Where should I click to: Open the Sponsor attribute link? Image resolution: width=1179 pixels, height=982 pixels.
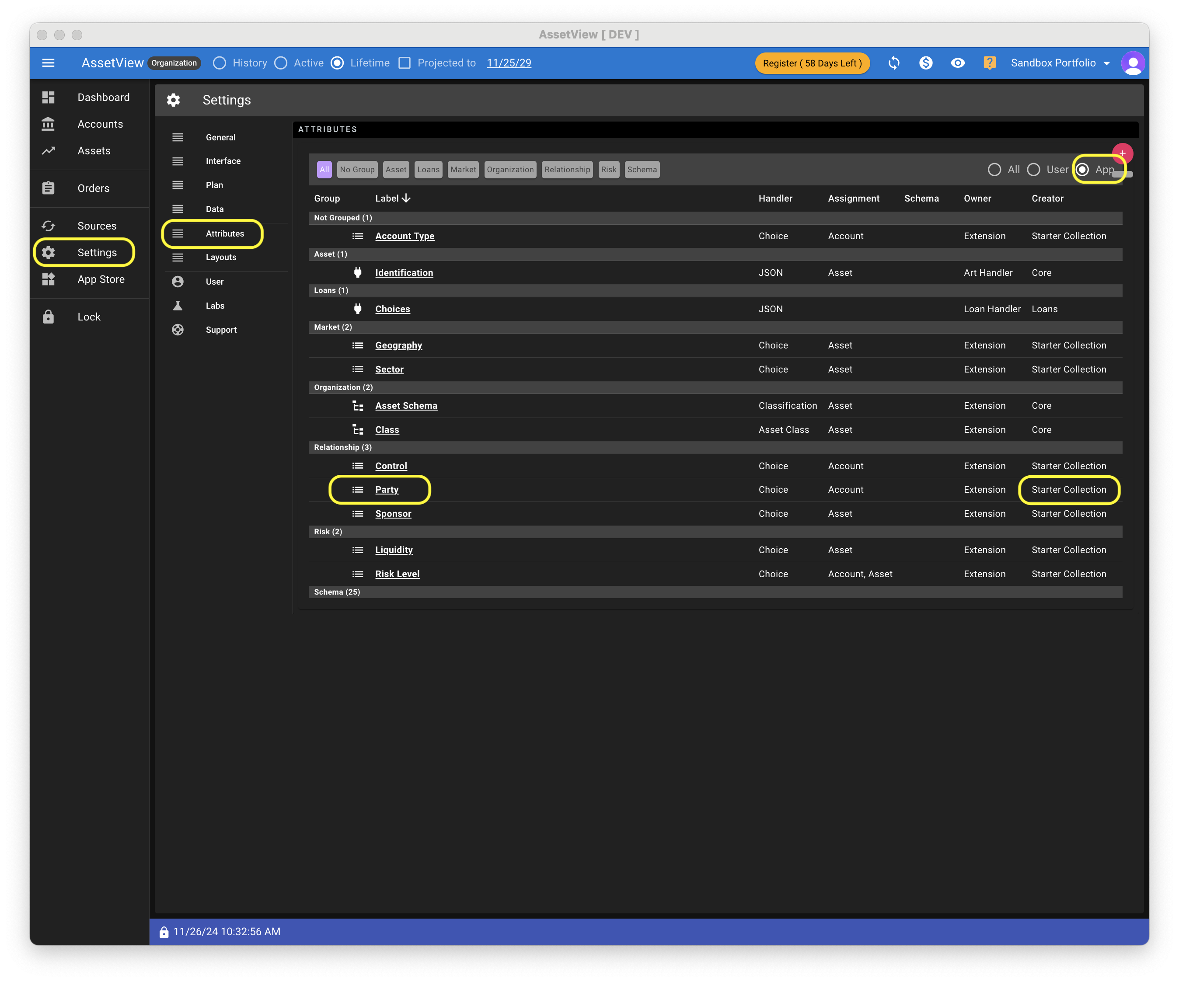(x=393, y=514)
